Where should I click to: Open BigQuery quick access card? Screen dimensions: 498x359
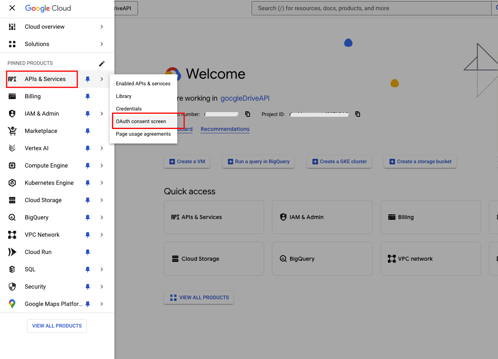[322, 259]
